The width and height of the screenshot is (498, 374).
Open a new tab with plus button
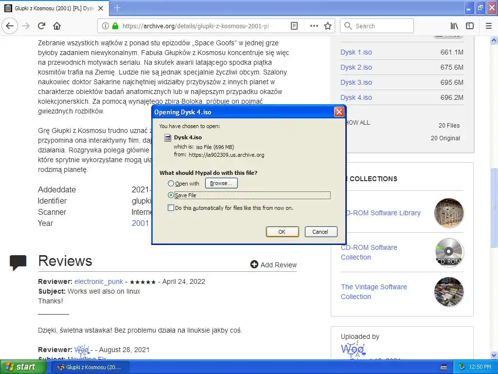tap(117, 8)
